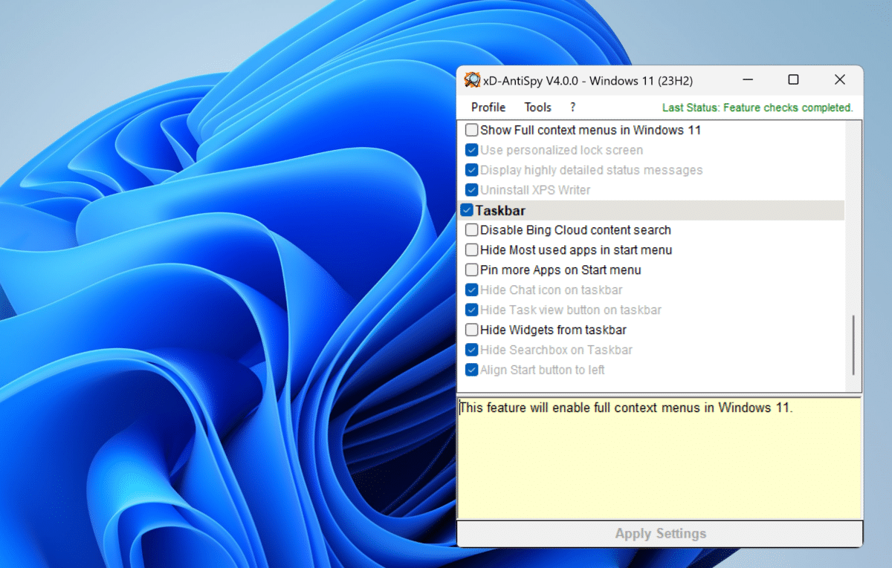Disable Display highly detailed status messages
The image size is (892, 568).
[x=471, y=169]
